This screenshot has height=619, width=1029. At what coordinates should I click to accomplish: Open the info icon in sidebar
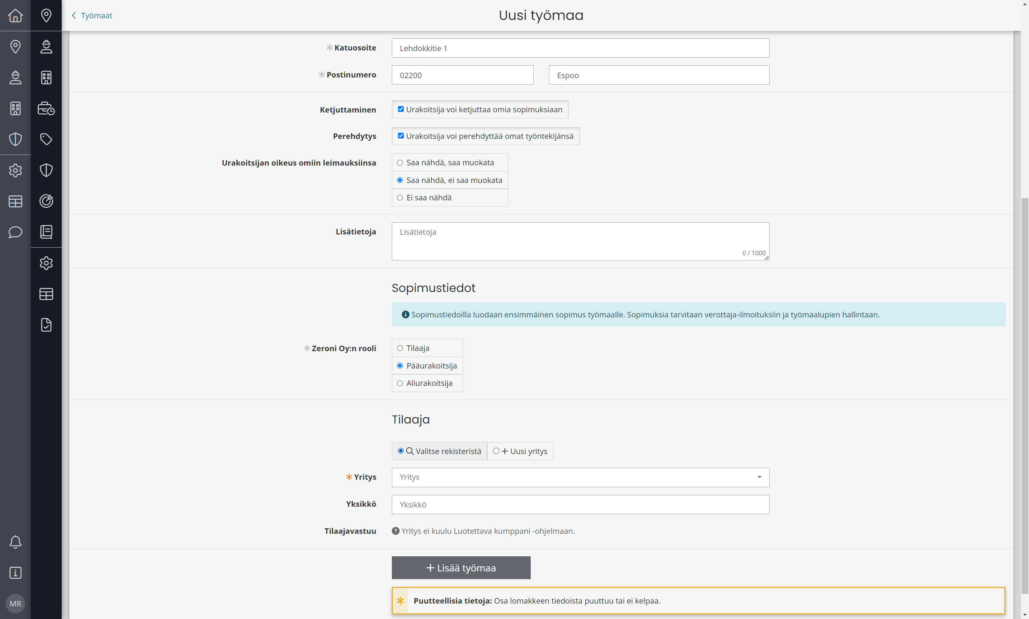pos(15,573)
